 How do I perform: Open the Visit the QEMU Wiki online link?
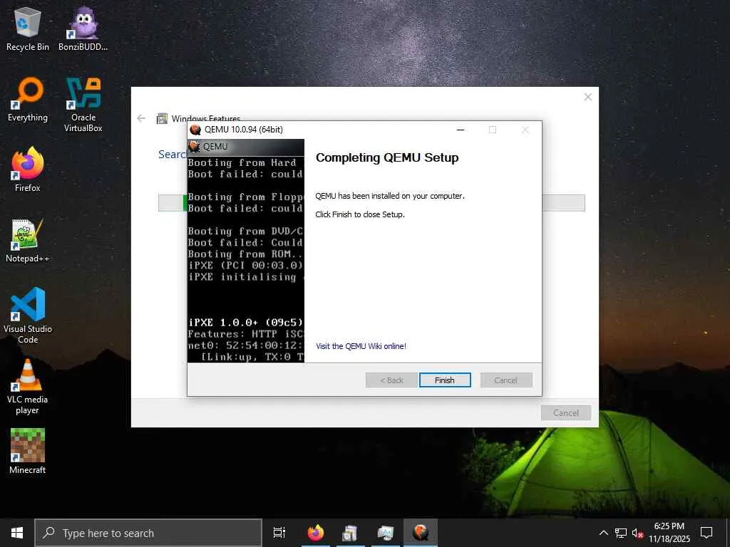point(361,346)
